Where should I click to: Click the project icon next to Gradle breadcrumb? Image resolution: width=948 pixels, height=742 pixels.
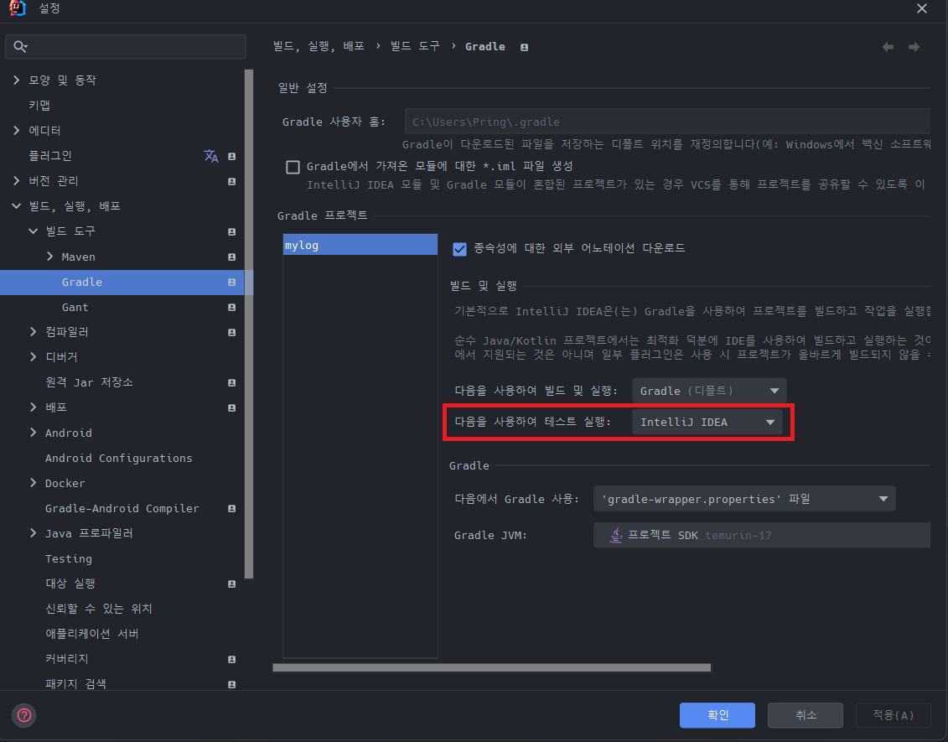pos(524,47)
